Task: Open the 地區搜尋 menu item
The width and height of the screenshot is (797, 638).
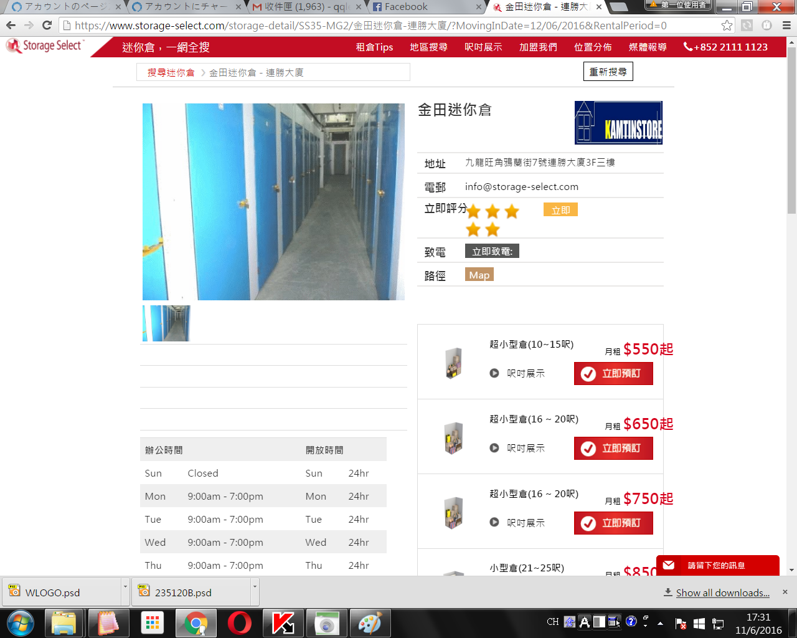Action: pyautogui.click(x=428, y=47)
